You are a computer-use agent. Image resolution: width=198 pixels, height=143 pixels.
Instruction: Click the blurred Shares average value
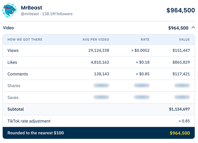click(101, 85)
